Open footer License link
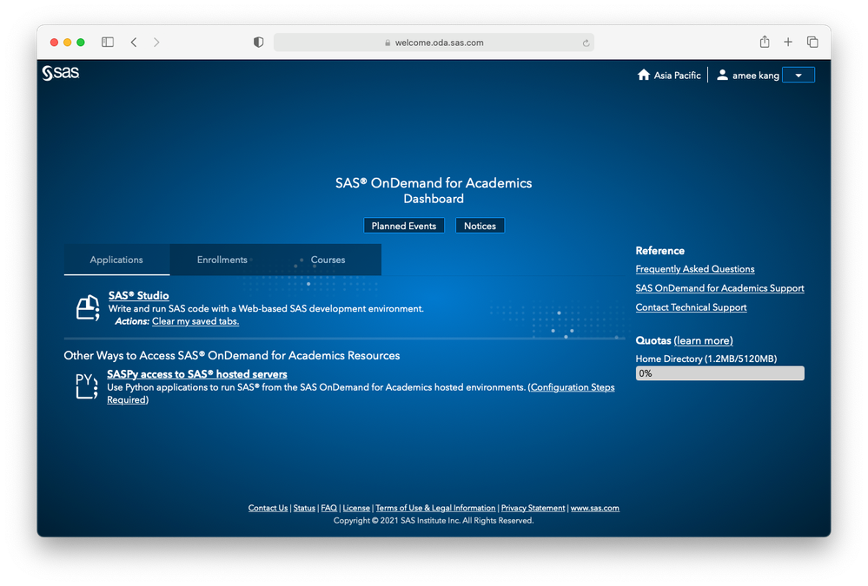 tap(356, 508)
